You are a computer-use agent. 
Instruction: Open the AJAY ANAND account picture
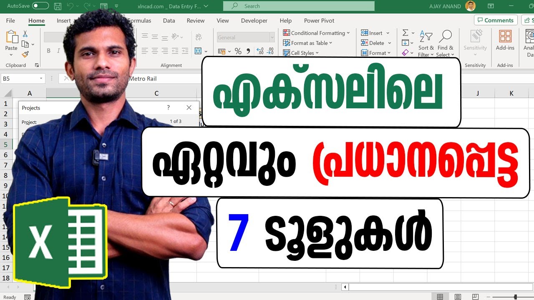click(x=471, y=6)
